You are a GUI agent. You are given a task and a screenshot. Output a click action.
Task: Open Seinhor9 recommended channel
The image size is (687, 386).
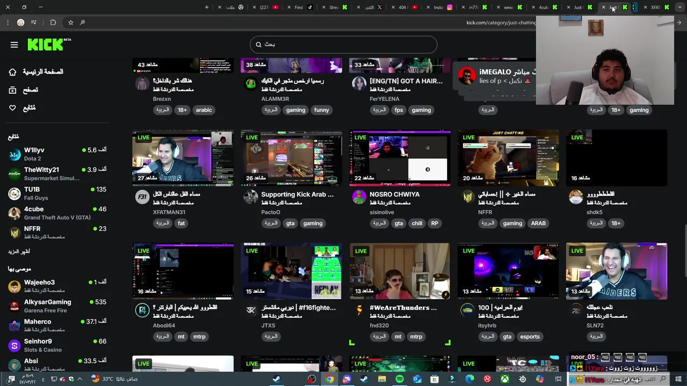click(57, 345)
